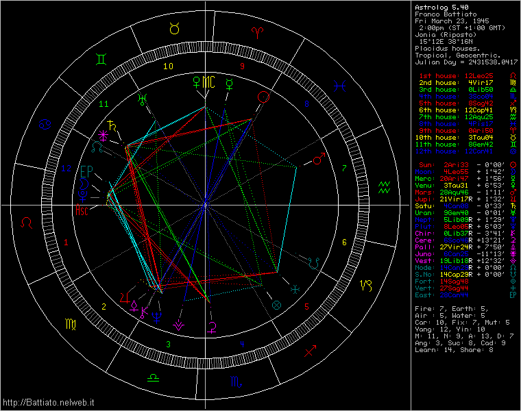This screenshot has width=521, height=411.
Task: Select the teal EP east point label
Action: 86,171
